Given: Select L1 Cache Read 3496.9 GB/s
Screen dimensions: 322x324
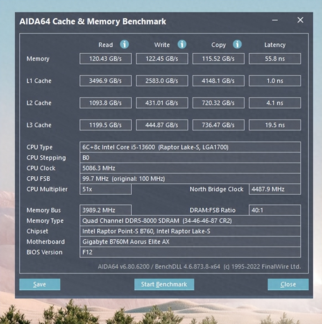Looking at the screenshot, I should coord(105,81).
